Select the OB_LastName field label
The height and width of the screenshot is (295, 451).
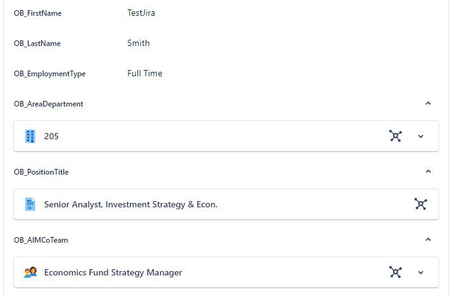37,43
